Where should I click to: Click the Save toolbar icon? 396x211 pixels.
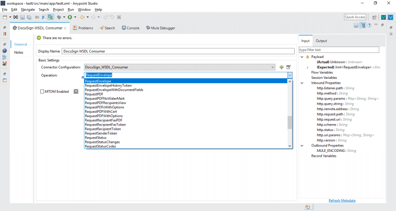click(22, 17)
